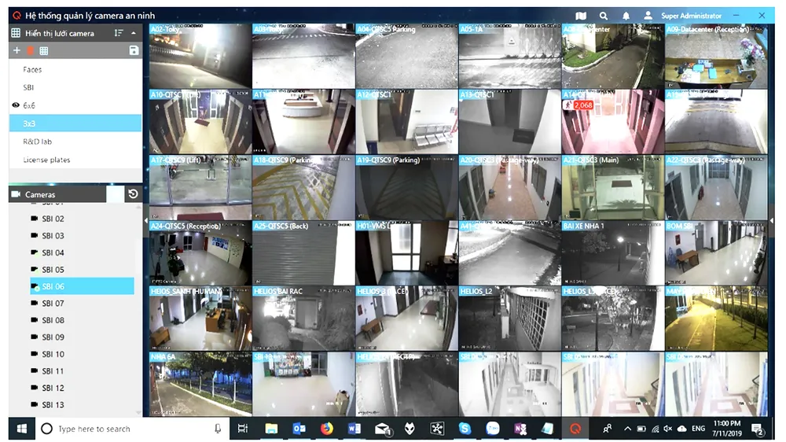Collapse the Hiển thị lưới camera panel
This screenshot has width=786, height=442.
[x=134, y=33]
